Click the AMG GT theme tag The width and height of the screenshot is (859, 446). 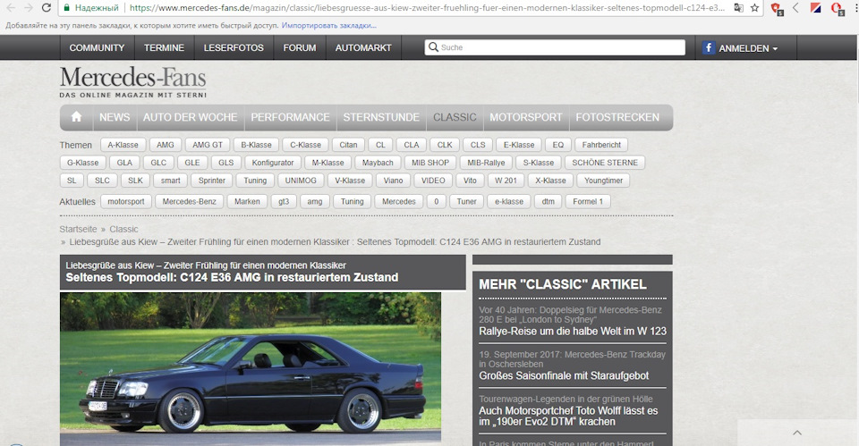click(208, 145)
